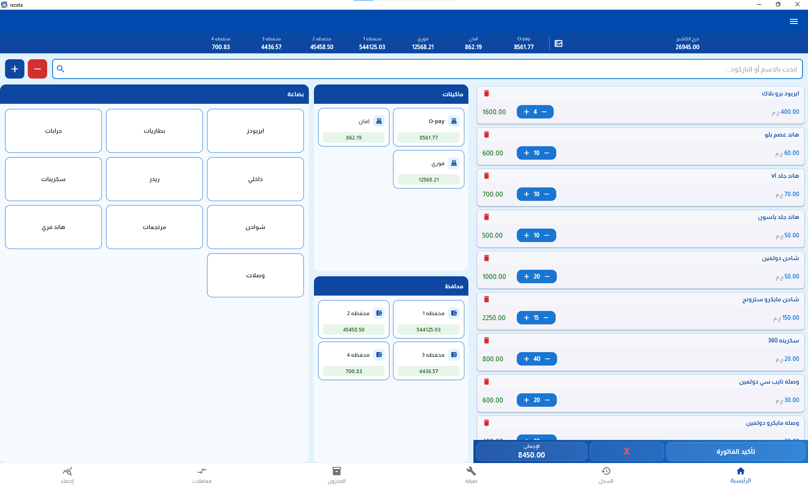Open the checklist icon near O-pay balance

pos(558,43)
